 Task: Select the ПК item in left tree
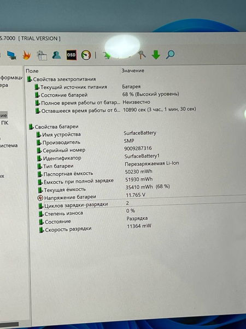click(x=4, y=123)
